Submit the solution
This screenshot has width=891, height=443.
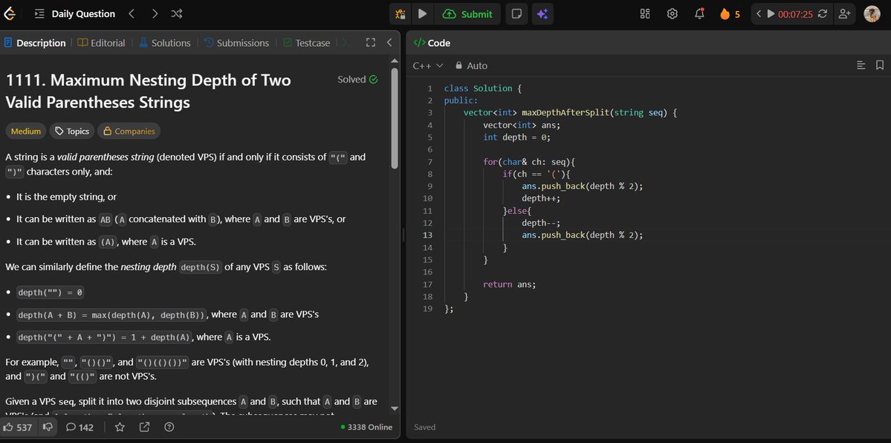point(467,14)
